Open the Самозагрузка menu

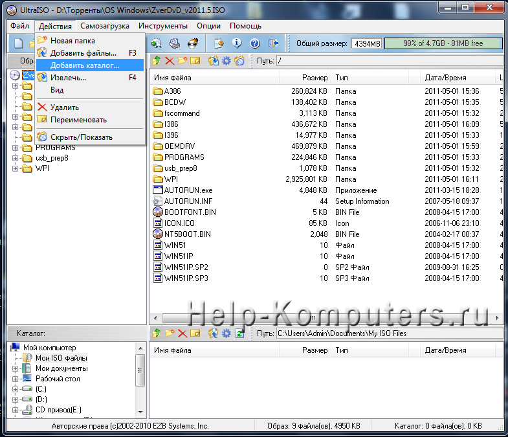click(105, 26)
